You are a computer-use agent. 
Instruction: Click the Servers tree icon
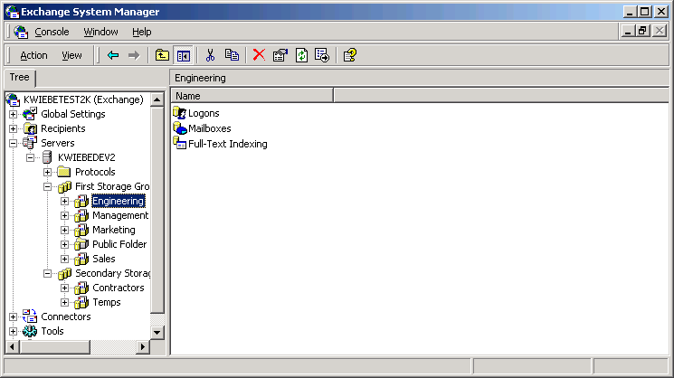click(x=30, y=143)
